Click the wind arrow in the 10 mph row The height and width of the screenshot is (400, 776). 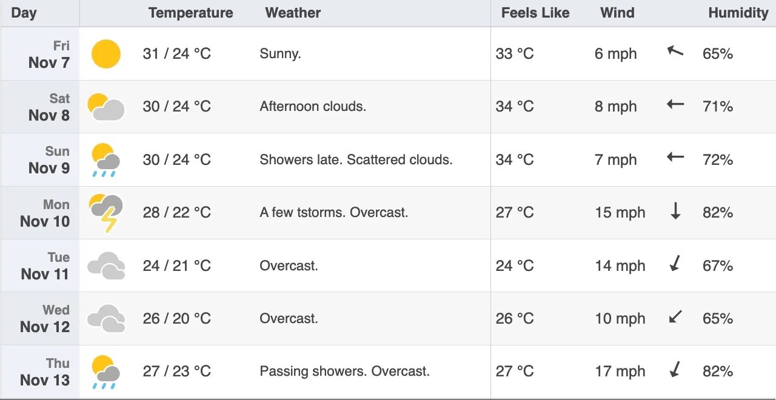click(675, 317)
